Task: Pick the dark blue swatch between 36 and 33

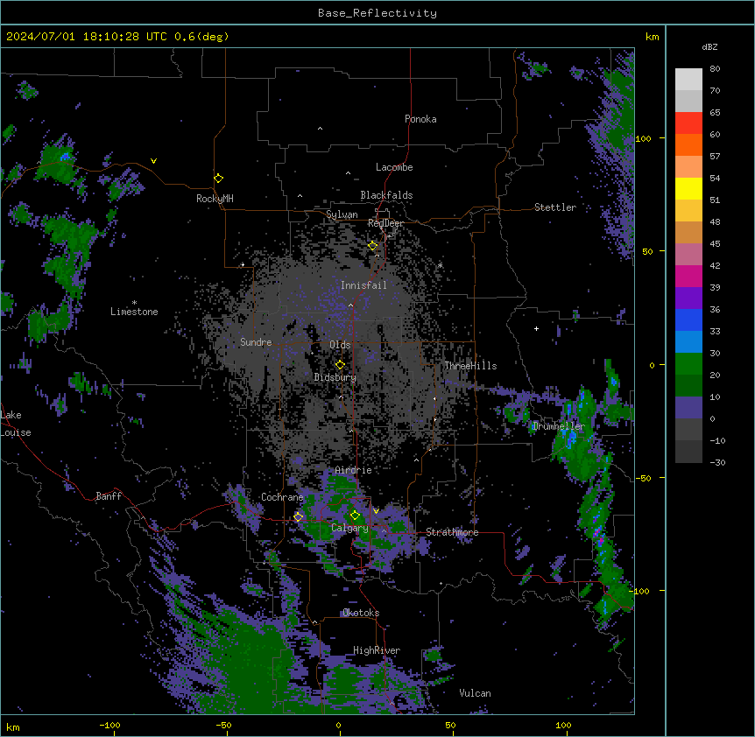Action: click(x=688, y=319)
